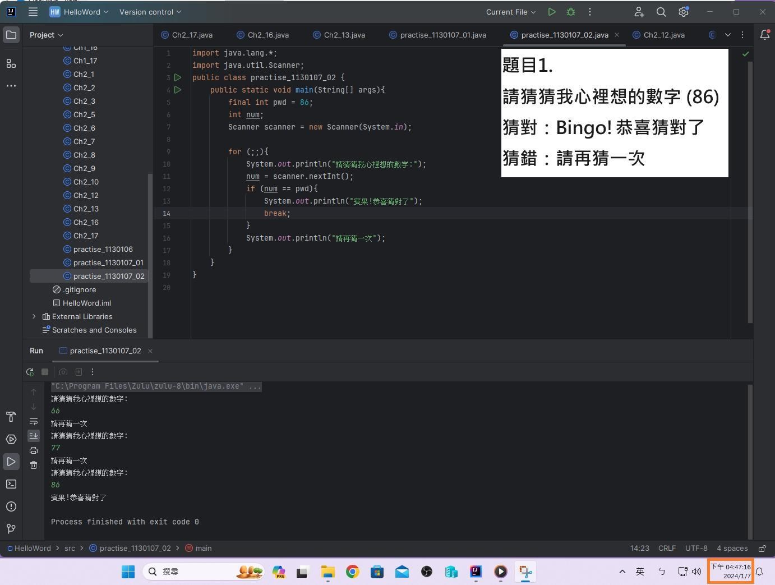Open IDE settings gear icon
The height and width of the screenshot is (585, 775).
click(x=684, y=12)
